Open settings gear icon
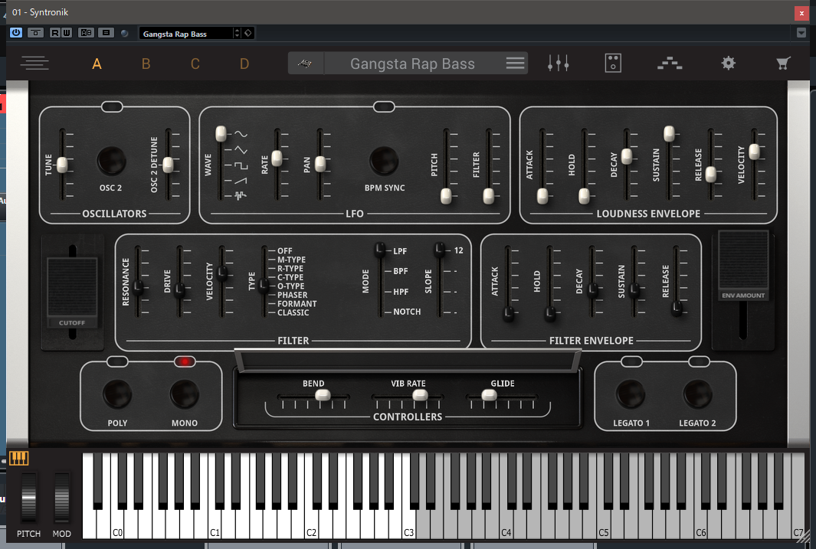The image size is (816, 549). [728, 64]
